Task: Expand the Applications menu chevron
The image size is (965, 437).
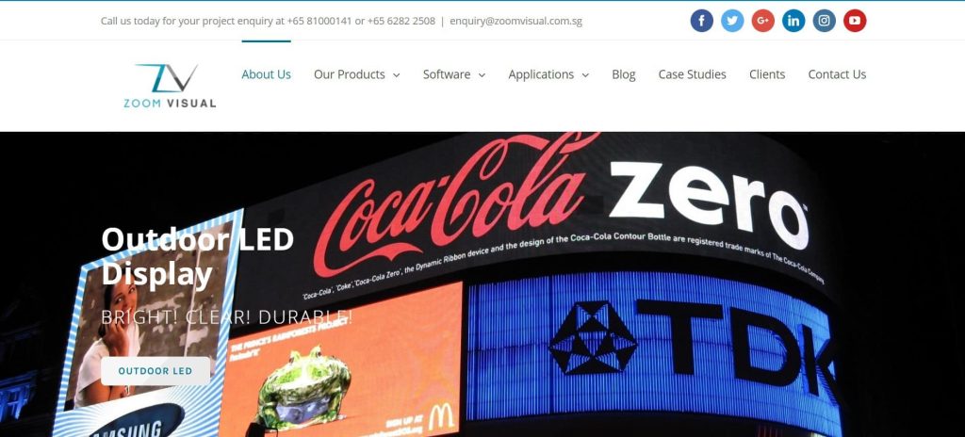Action: 585,75
